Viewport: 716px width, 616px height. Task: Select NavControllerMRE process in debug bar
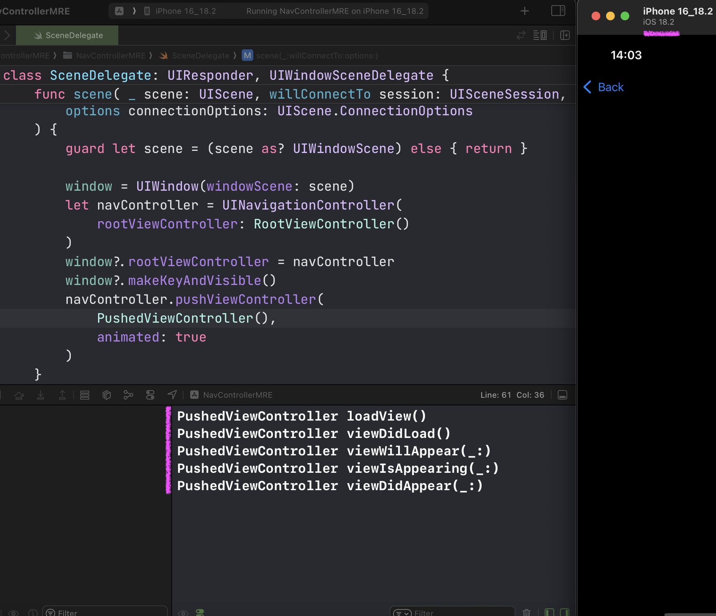[232, 395]
